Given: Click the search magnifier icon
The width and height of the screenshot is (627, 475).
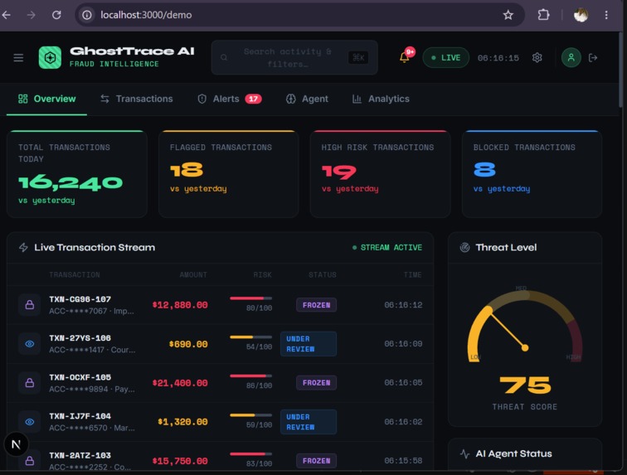Looking at the screenshot, I should tap(224, 57).
